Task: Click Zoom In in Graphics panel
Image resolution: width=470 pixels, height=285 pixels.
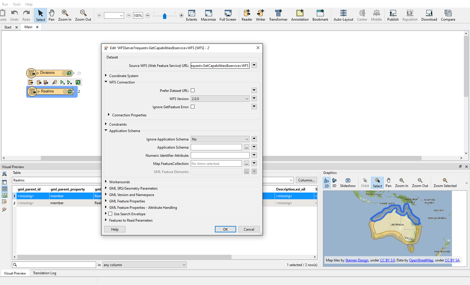Action: (402, 183)
